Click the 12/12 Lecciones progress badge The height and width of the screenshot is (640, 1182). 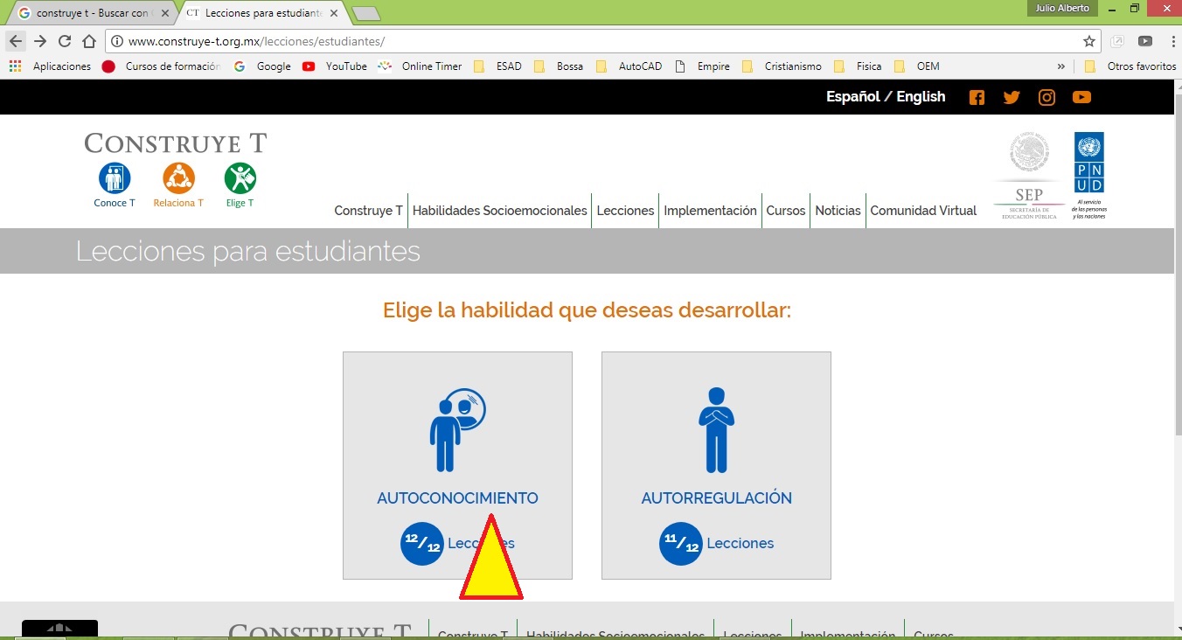pos(422,543)
